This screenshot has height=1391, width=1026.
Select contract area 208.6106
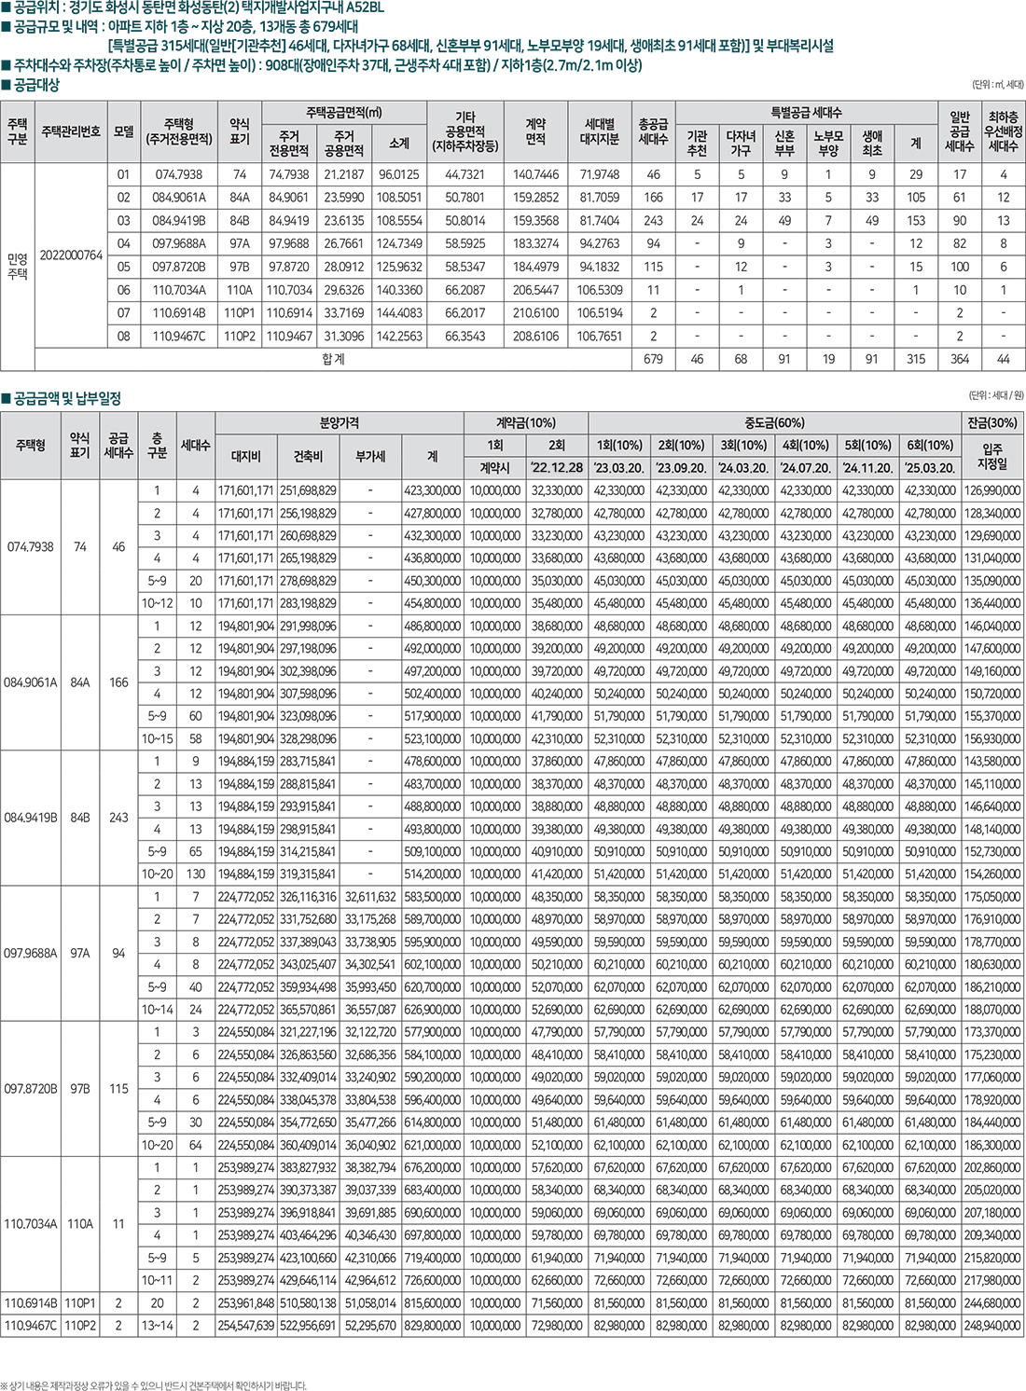(535, 336)
